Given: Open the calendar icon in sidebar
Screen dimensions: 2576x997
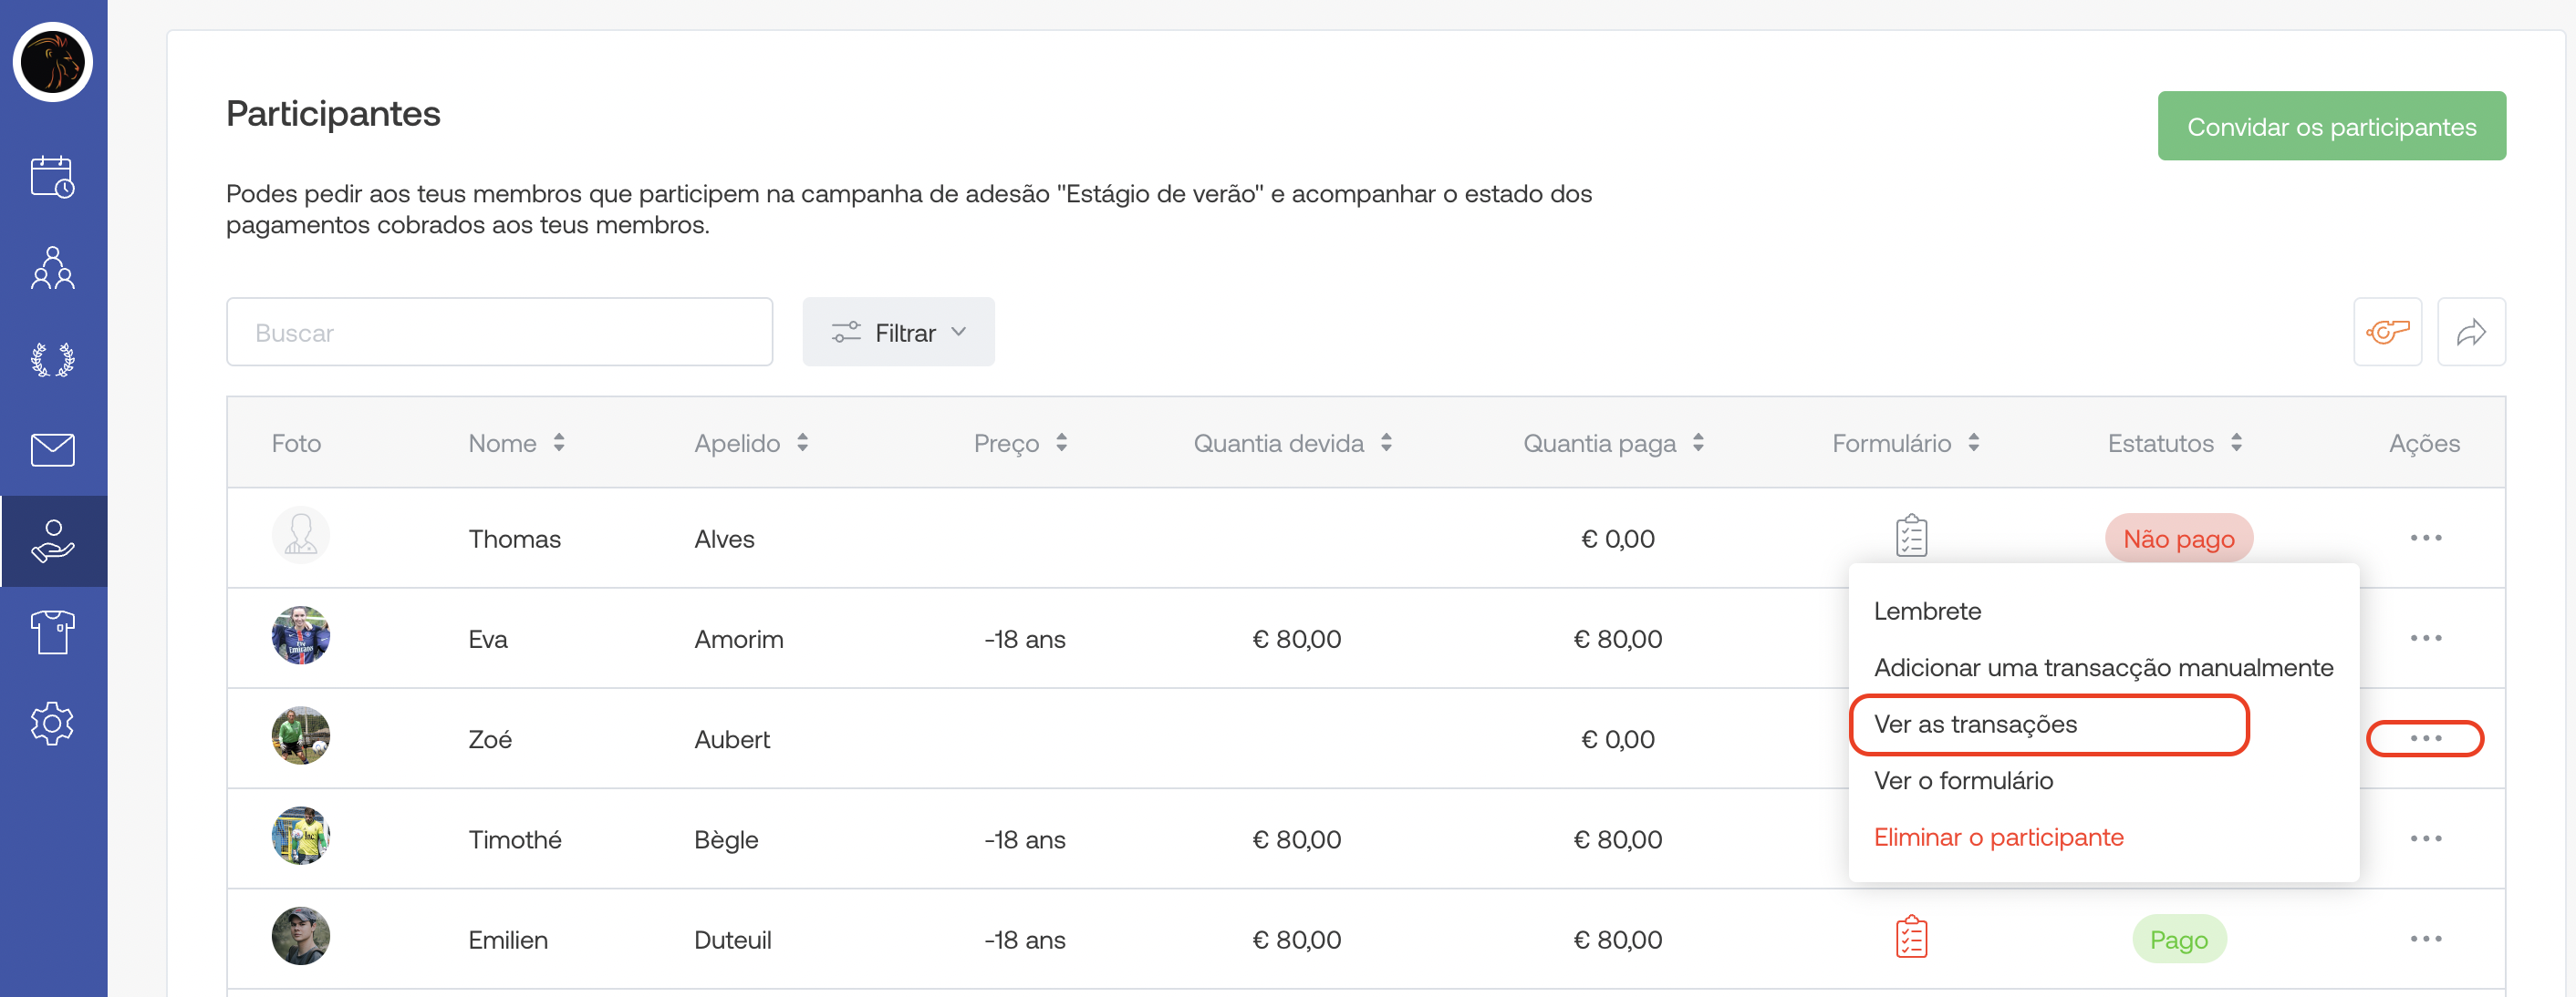Looking at the screenshot, I should point(52,177).
